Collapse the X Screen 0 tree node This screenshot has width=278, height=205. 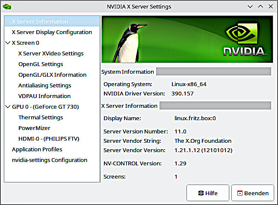click(8, 43)
